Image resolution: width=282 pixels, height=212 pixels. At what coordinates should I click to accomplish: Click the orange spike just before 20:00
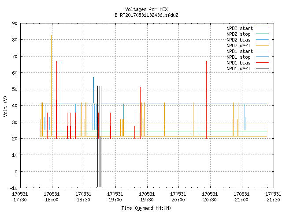[x=164, y=119]
